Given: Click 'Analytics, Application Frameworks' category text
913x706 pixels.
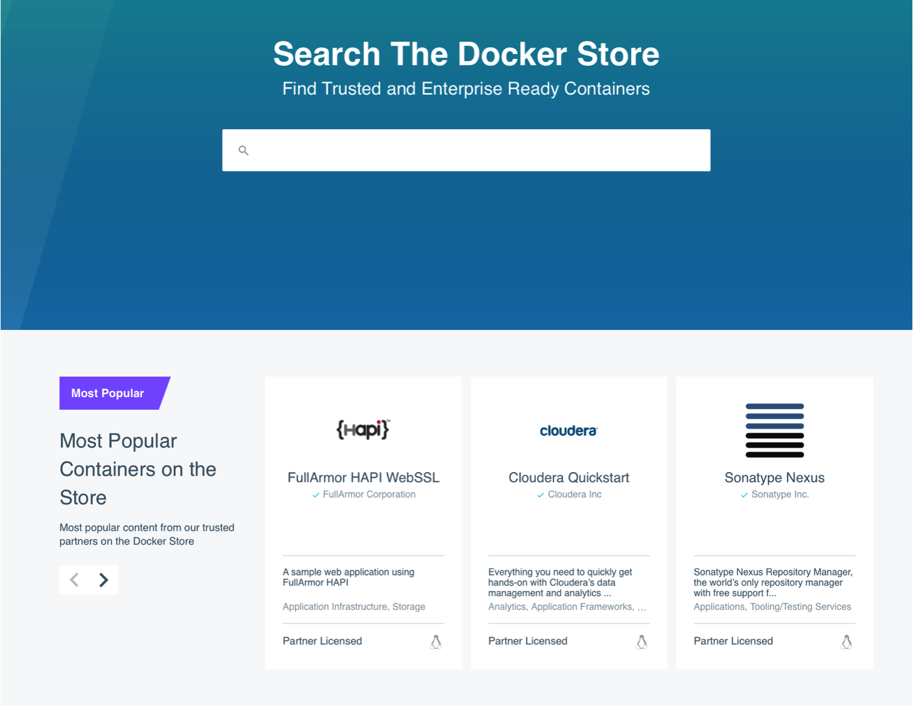Looking at the screenshot, I should tap(567, 607).
